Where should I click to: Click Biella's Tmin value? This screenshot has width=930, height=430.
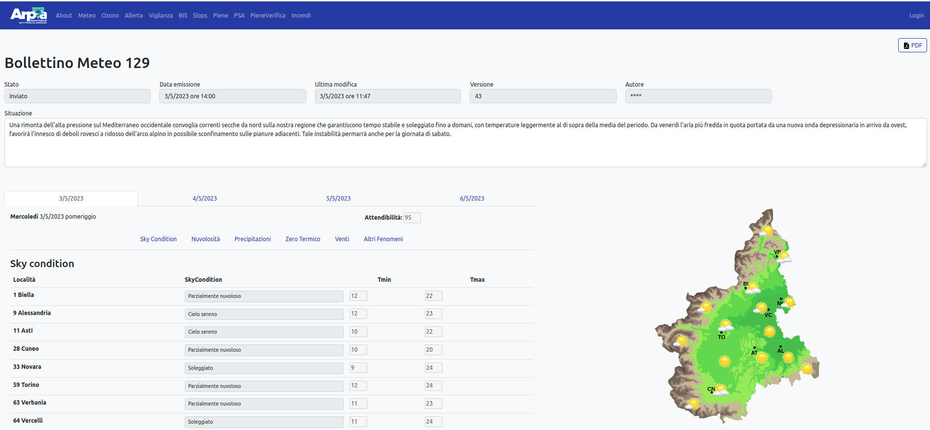pos(358,296)
